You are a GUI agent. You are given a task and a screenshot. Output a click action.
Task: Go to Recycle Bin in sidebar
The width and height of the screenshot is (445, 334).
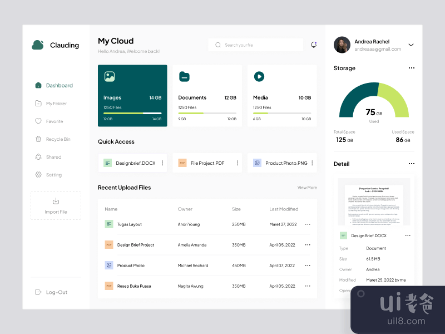pyautogui.click(x=58, y=139)
